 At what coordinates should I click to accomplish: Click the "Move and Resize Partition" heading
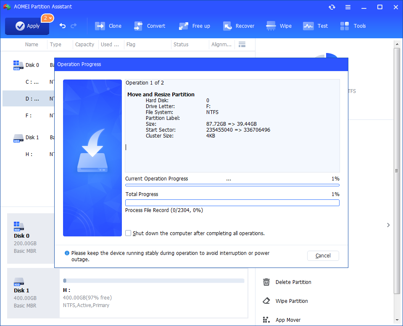[161, 94]
